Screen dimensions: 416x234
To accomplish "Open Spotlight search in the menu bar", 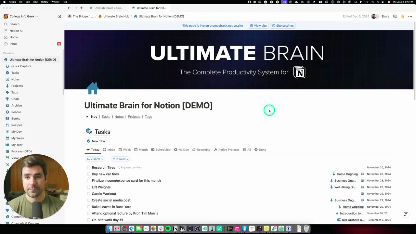I will [x=378, y=2].
